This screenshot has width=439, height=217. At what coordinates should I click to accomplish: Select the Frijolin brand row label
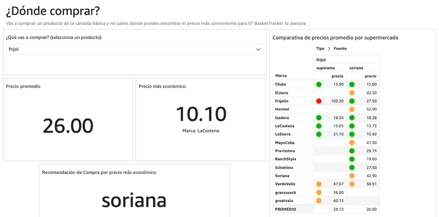(x=282, y=101)
